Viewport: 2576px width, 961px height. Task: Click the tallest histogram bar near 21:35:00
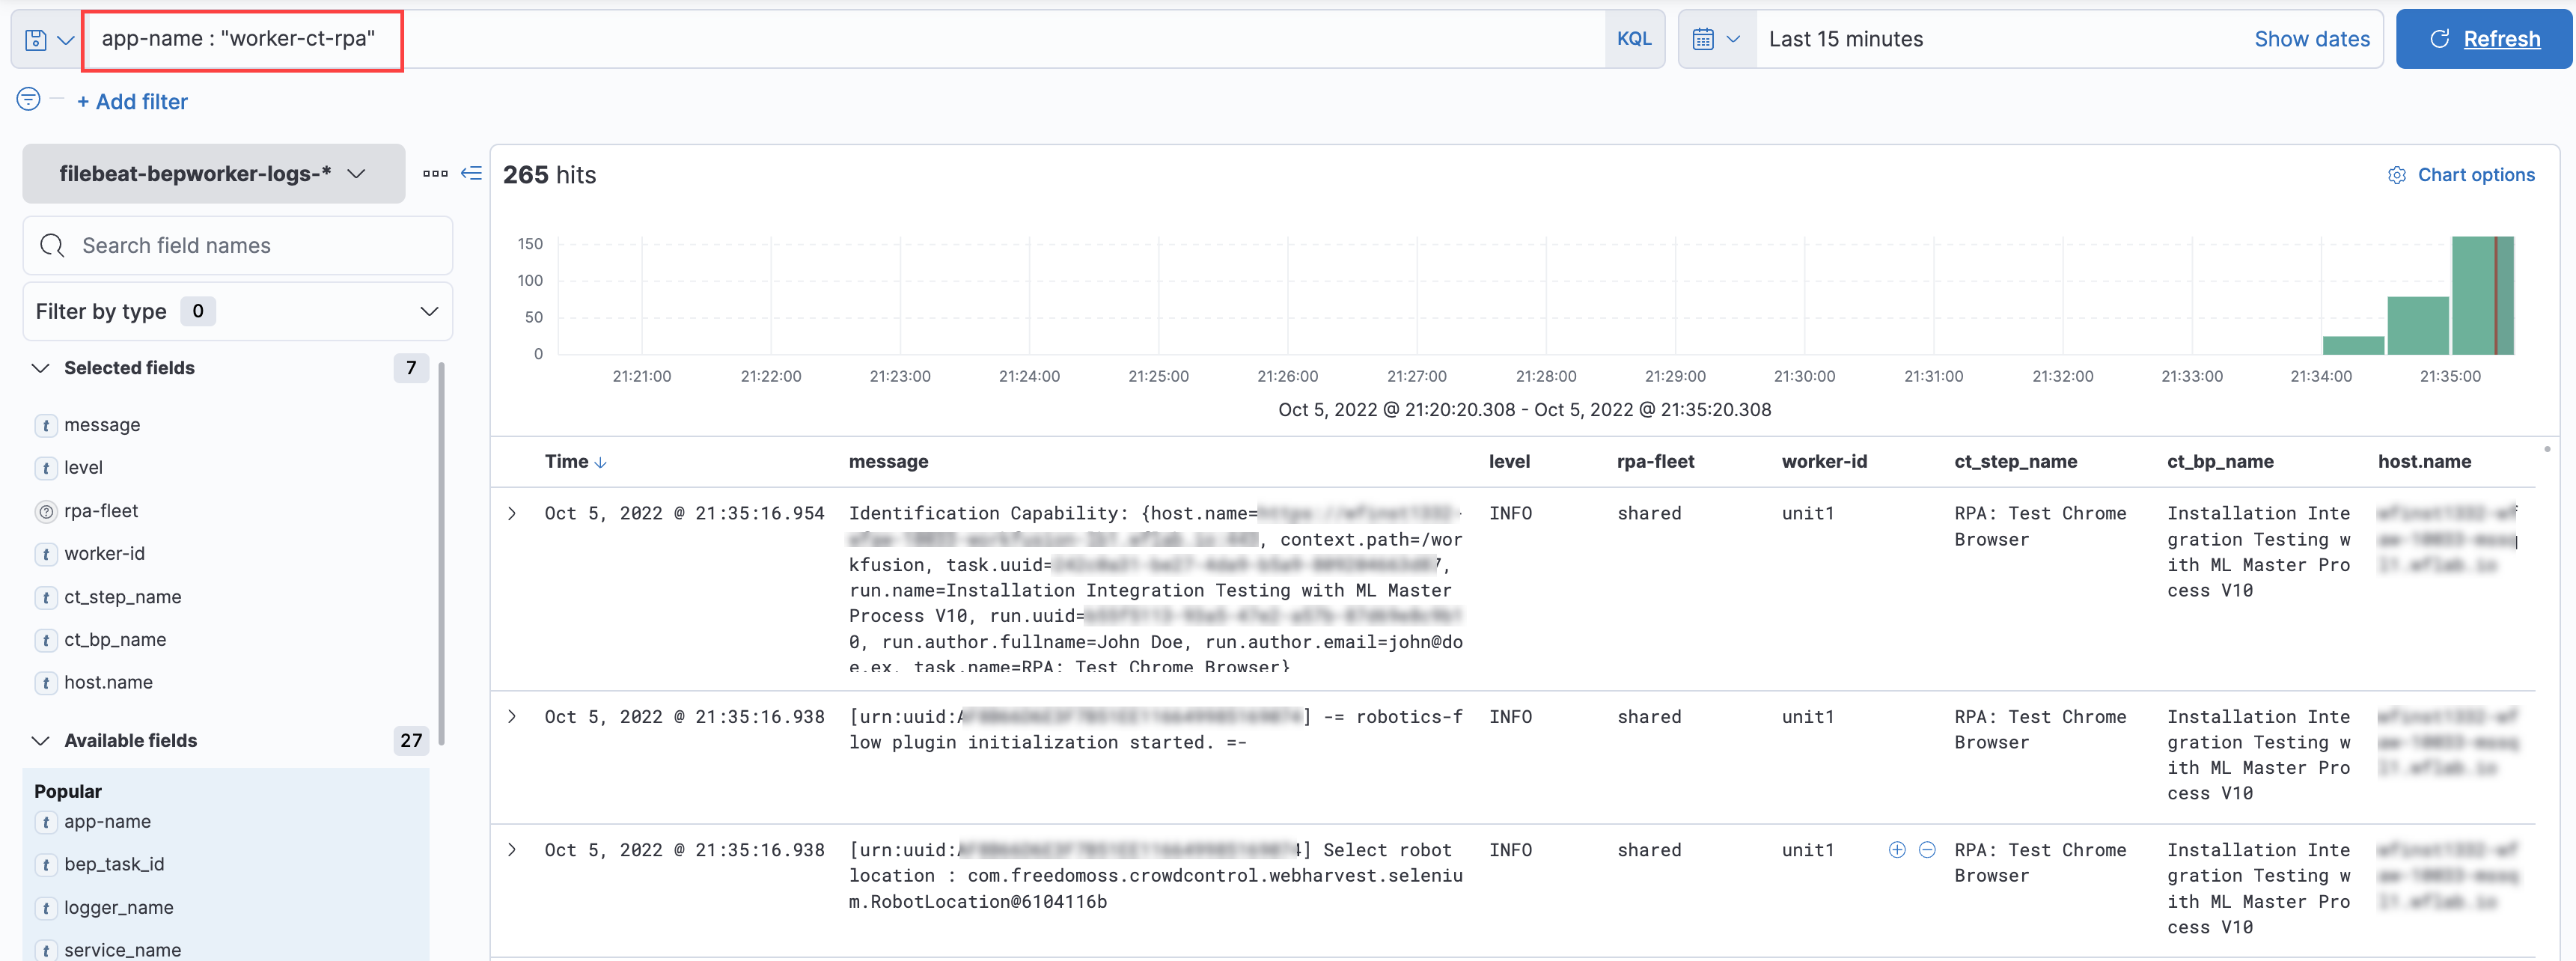click(x=2482, y=296)
